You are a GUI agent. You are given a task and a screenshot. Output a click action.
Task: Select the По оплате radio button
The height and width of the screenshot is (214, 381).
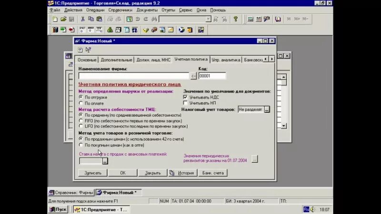click(x=81, y=103)
